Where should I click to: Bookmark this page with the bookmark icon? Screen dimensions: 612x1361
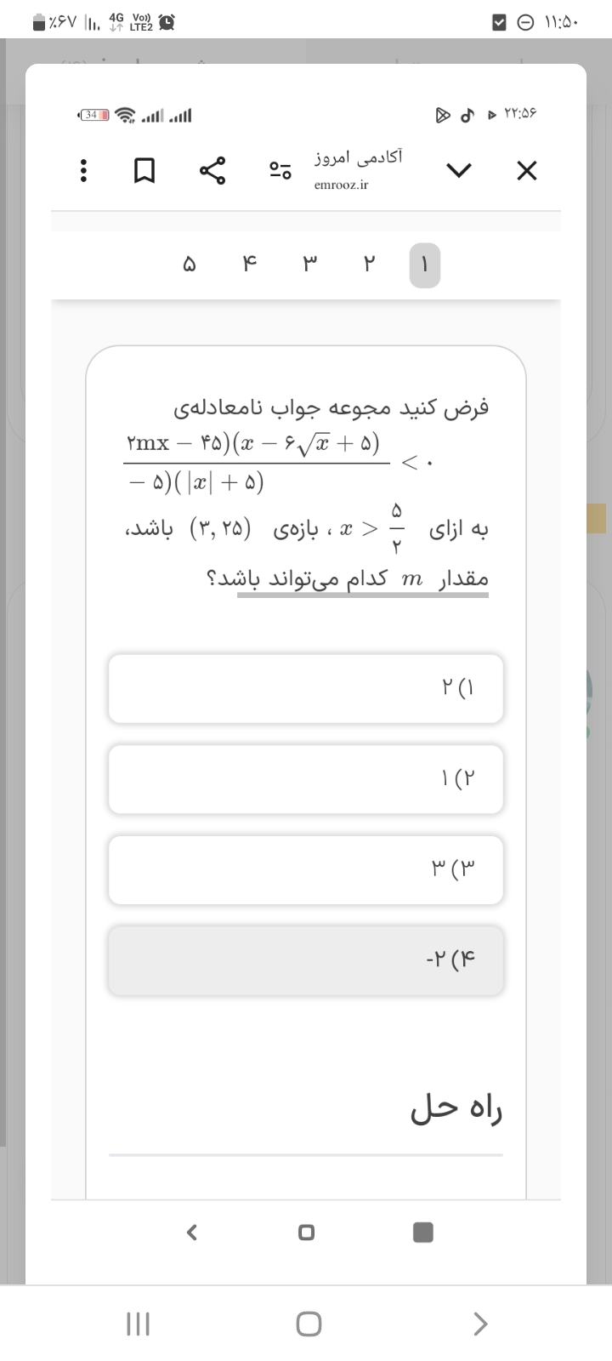click(144, 171)
